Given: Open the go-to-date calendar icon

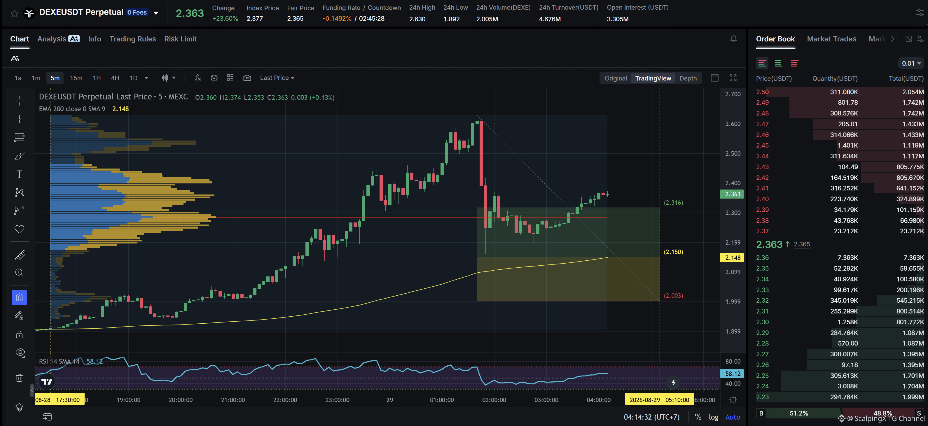Looking at the screenshot, I should coord(48,417).
